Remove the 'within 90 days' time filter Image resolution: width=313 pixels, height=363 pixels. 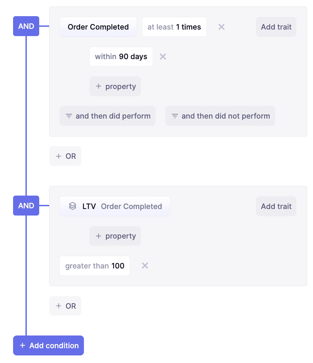point(163,57)
